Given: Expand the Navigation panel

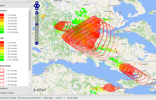Looking at the screenshot, I should tap(29, 88).
